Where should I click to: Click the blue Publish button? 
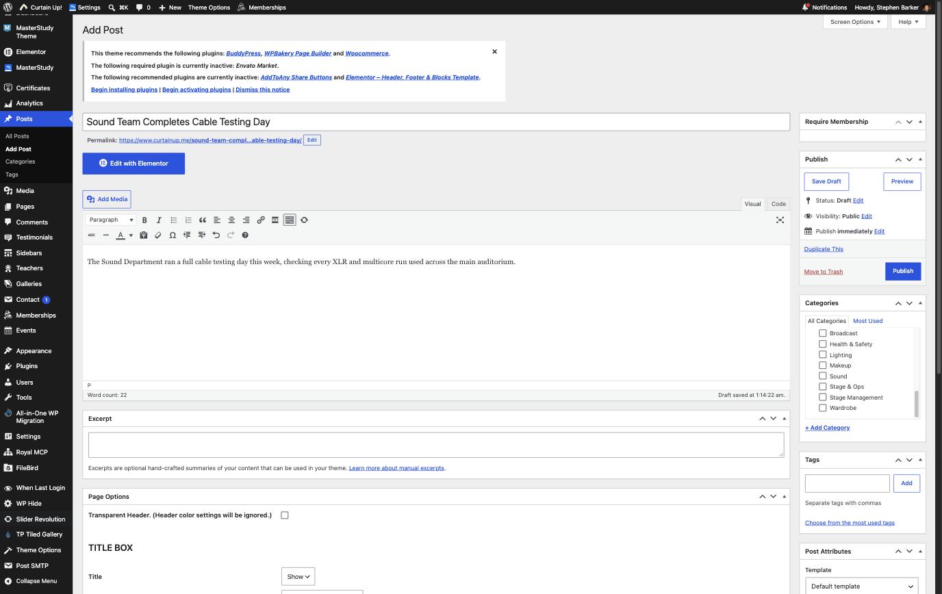[902, 271]
